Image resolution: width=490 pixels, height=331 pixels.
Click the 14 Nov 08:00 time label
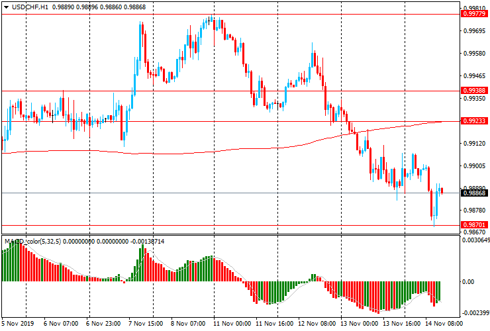(444, 324)
